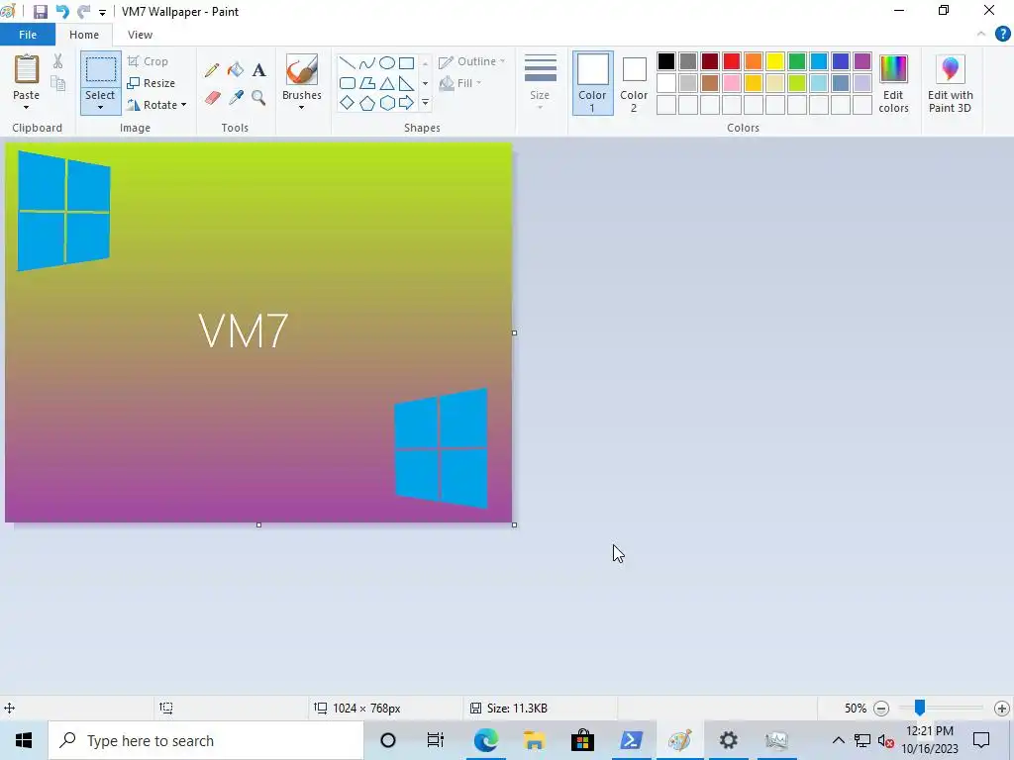1014x760 pixels.
Task: Open the Windows Start menu
Action: coord(24,740)
